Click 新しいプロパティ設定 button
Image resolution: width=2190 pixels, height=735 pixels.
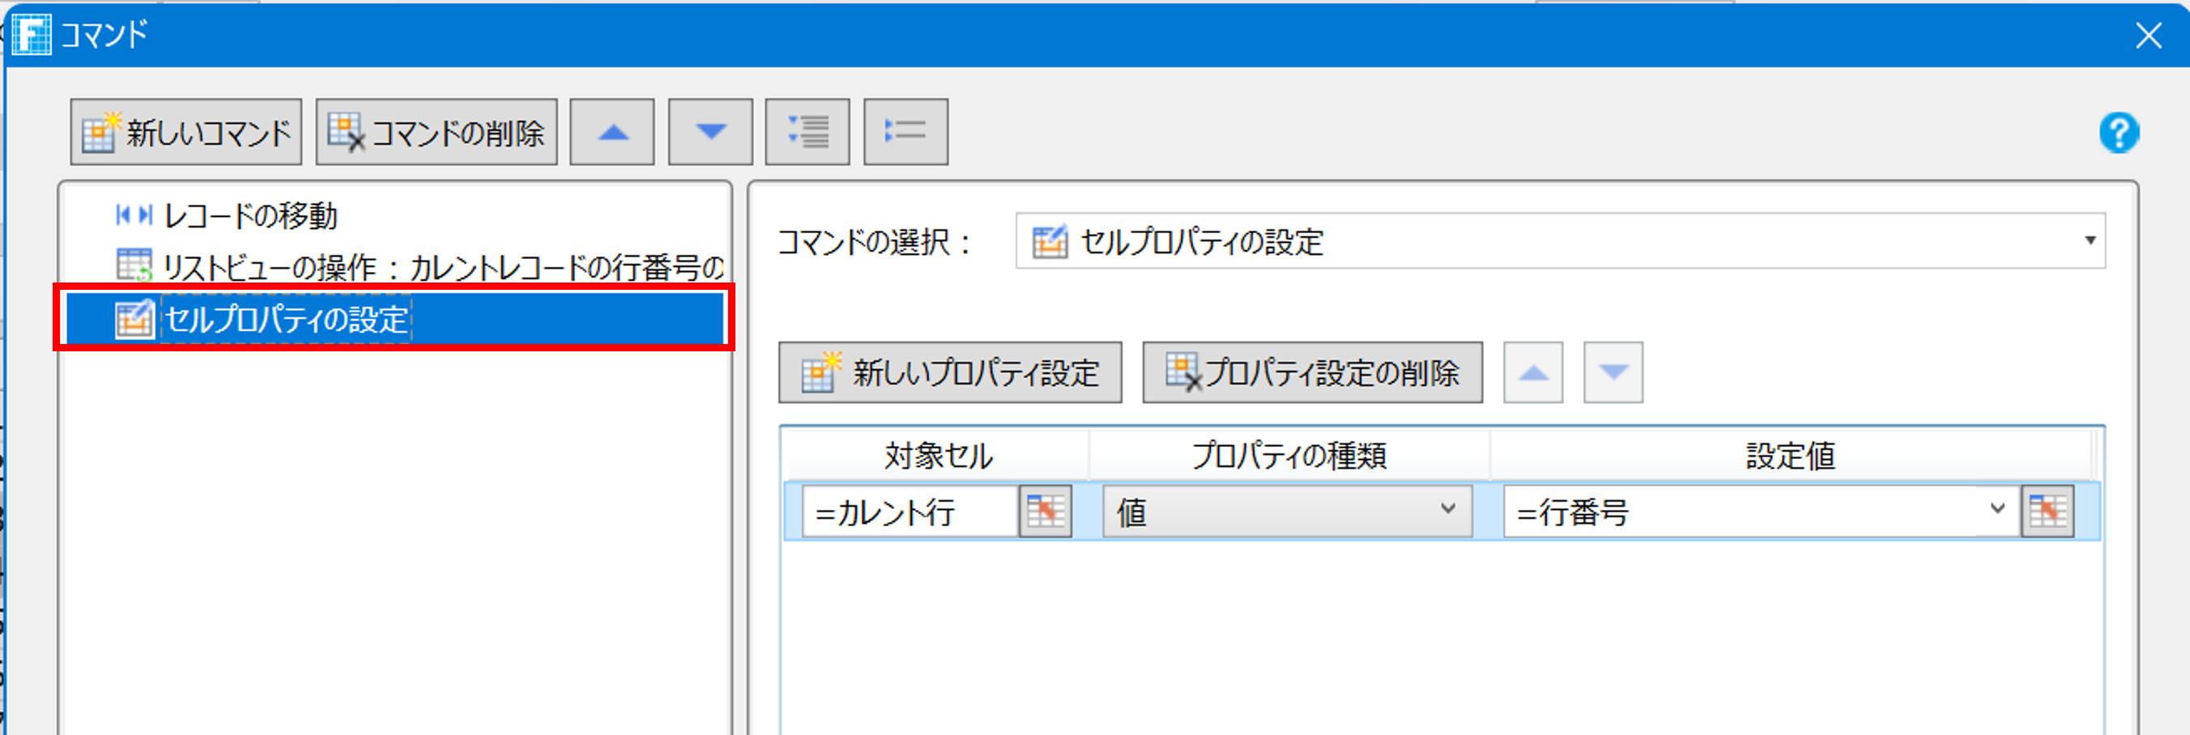pos(950,373)
